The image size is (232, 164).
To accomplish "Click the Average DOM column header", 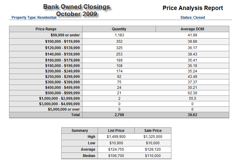I will pyautogui.click(x=192, y=29).
